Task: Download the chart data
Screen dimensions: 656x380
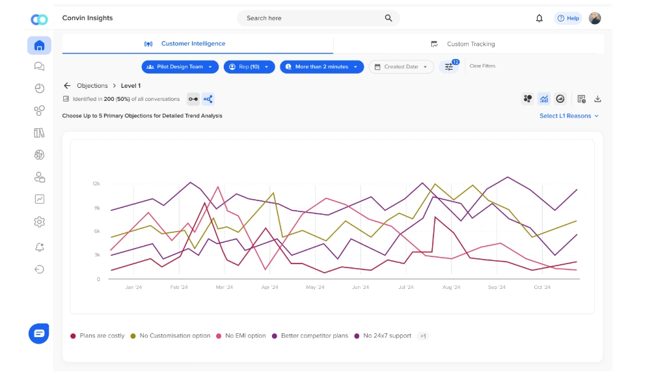Action: coord(597,99)
